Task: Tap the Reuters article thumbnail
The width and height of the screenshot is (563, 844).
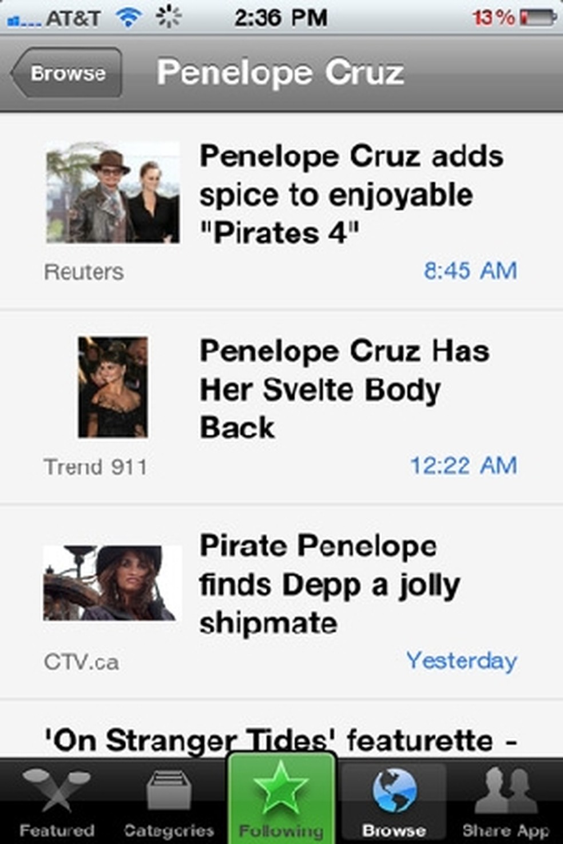Action: pyautogui.click(x=113, y=193)
